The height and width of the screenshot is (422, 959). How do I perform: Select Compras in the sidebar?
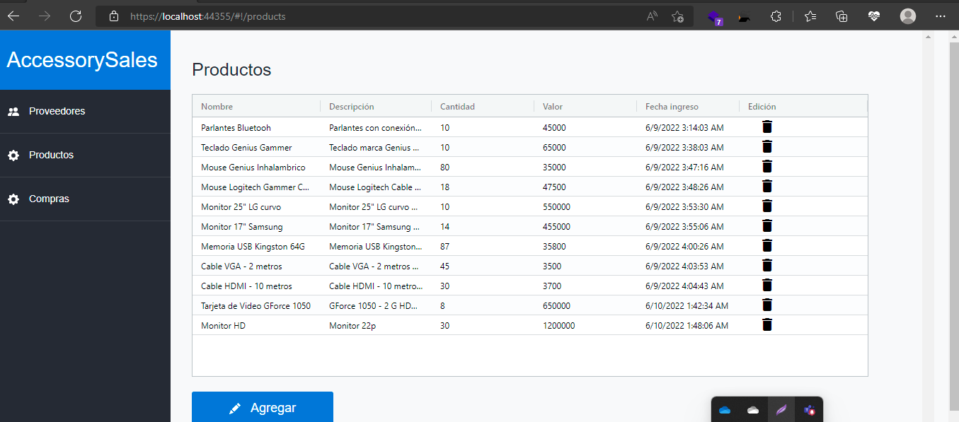[49, 199]
